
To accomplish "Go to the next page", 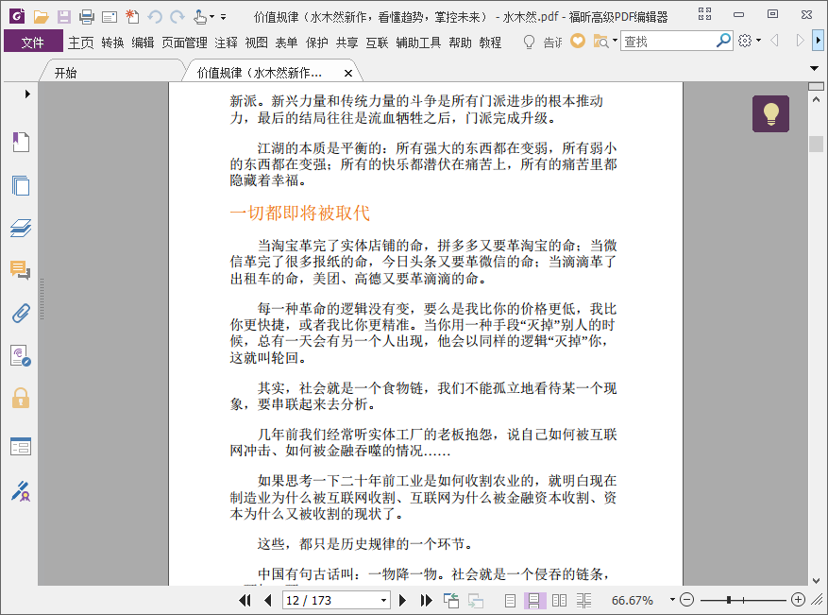I will pos(402,600).
